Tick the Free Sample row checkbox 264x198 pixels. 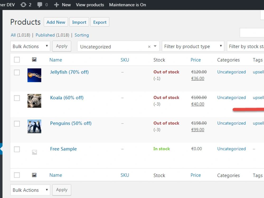tap(17, 149)
